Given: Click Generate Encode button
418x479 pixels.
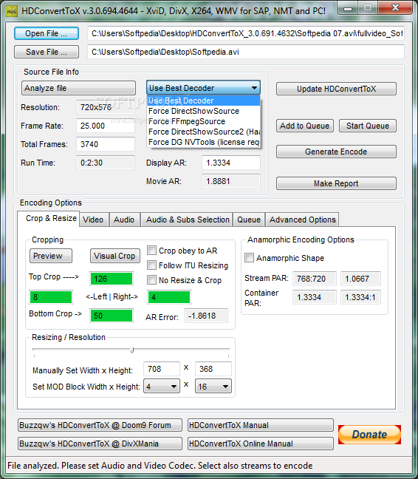Looking at the screenshot, I should [336, 152].
